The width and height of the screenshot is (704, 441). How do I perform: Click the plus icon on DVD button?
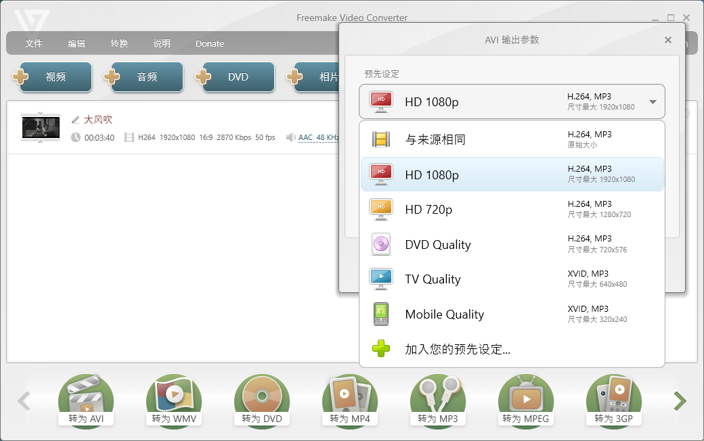coord(203,76)
